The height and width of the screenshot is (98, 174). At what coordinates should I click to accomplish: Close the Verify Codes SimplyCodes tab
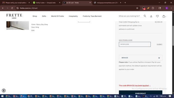point(60,3)
